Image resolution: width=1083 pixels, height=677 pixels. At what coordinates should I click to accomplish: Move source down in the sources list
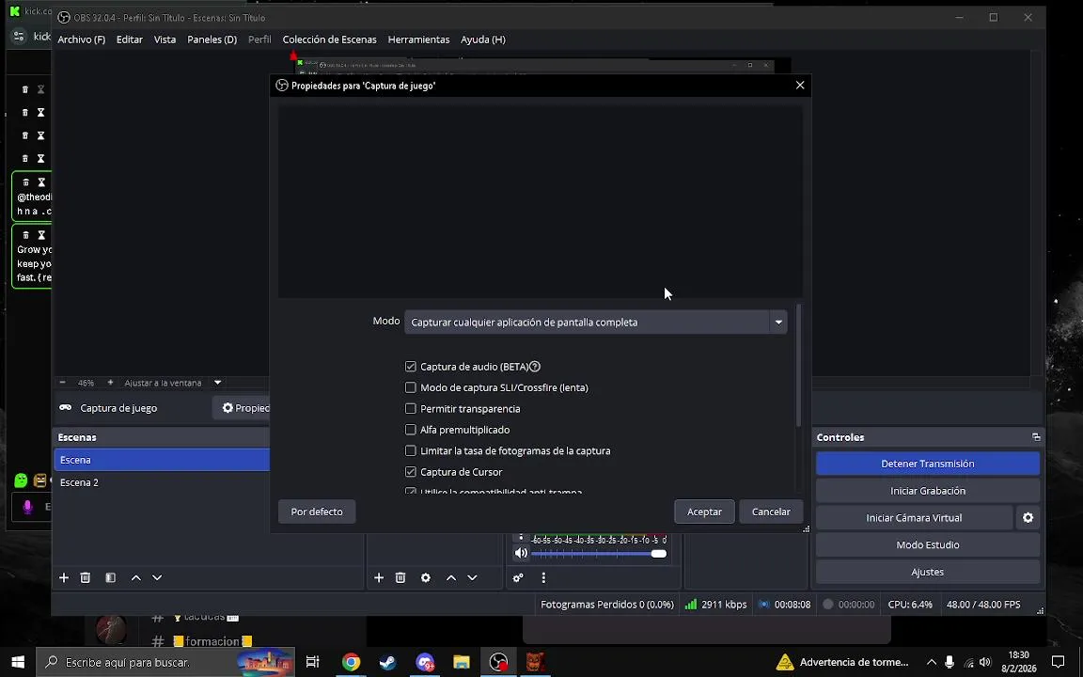coord(473,577)
